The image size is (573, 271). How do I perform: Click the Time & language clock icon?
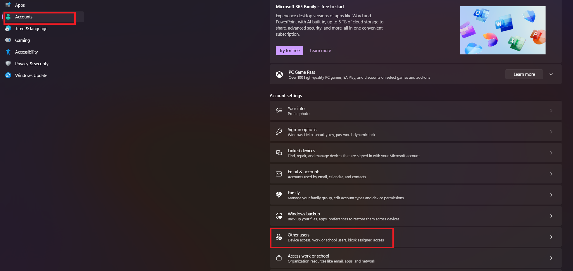(x=8, y=28)
